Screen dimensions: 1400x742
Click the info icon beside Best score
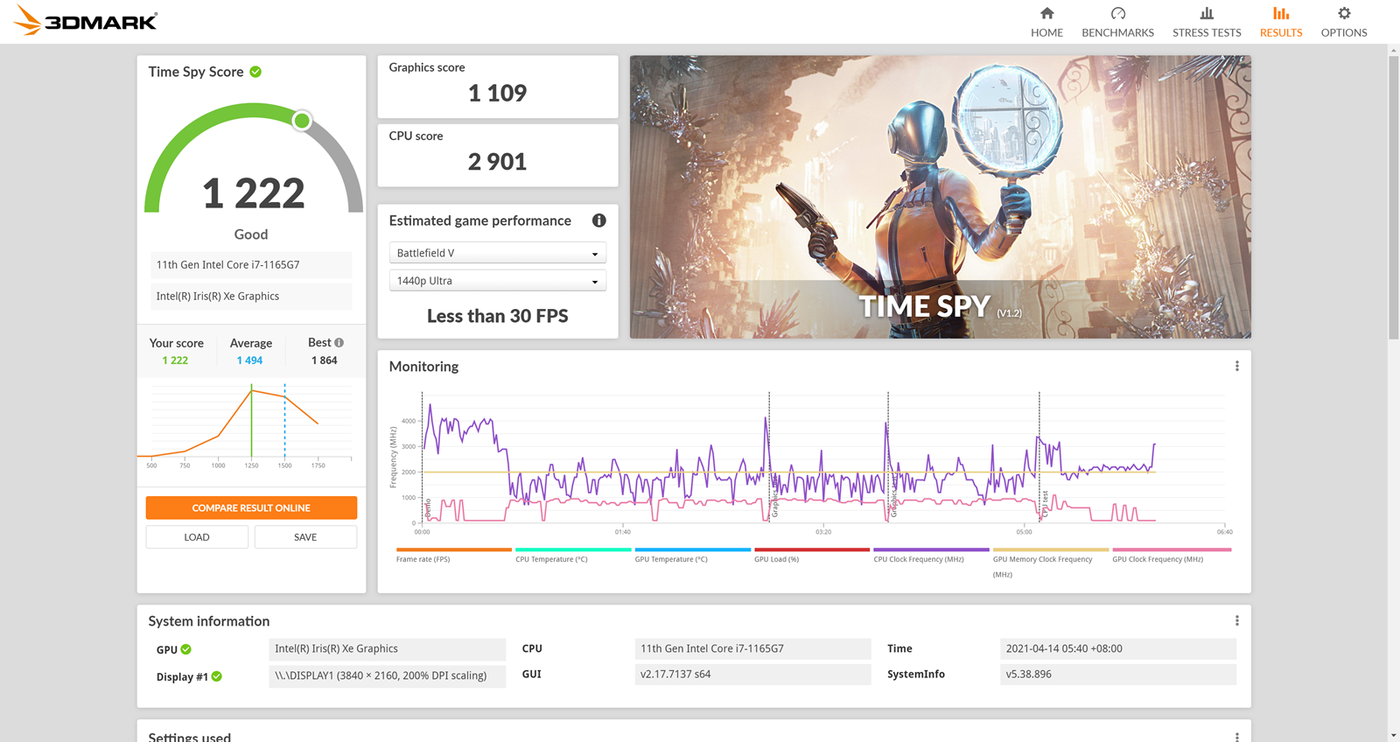click(339, 342)
